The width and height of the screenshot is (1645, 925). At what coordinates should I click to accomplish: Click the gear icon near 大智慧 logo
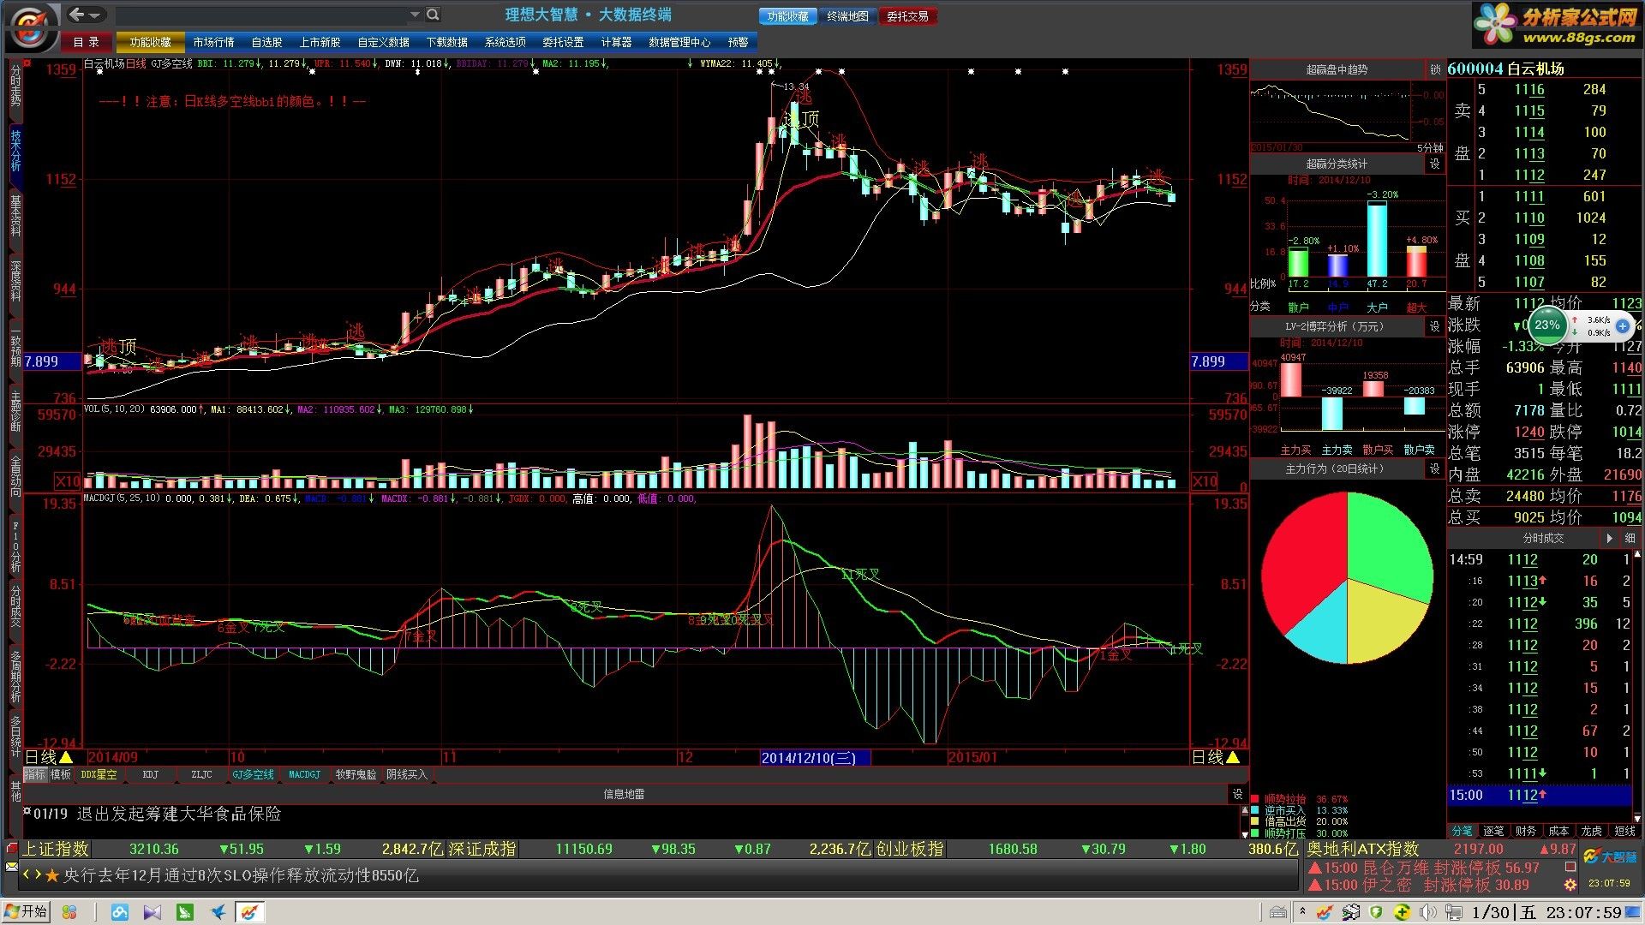click(x=1570, y=884)
